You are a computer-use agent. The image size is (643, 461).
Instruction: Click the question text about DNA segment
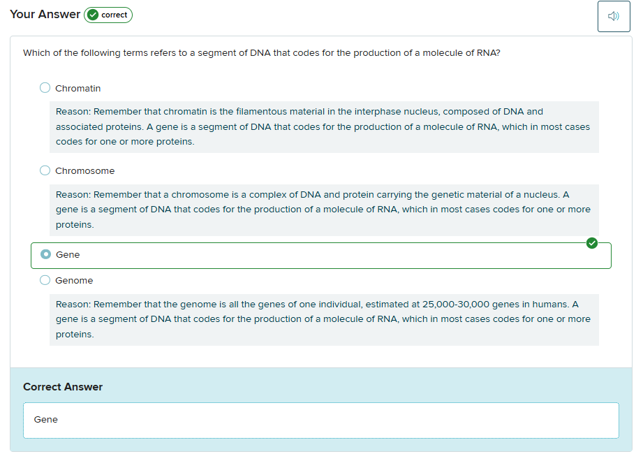coord(261,53)
